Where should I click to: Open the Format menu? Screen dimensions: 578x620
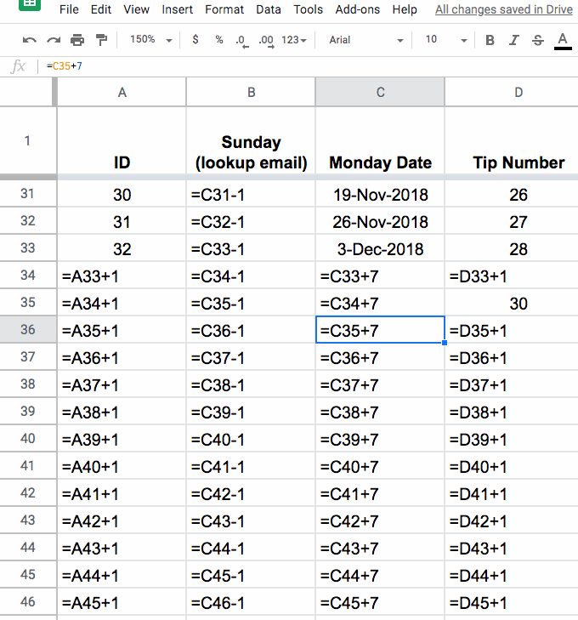coord(224,9)
